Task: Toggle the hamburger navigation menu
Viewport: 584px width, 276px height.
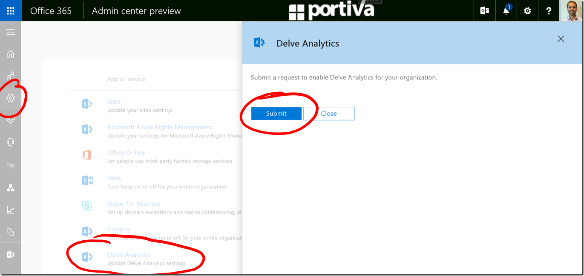Action: pos(11,32)
